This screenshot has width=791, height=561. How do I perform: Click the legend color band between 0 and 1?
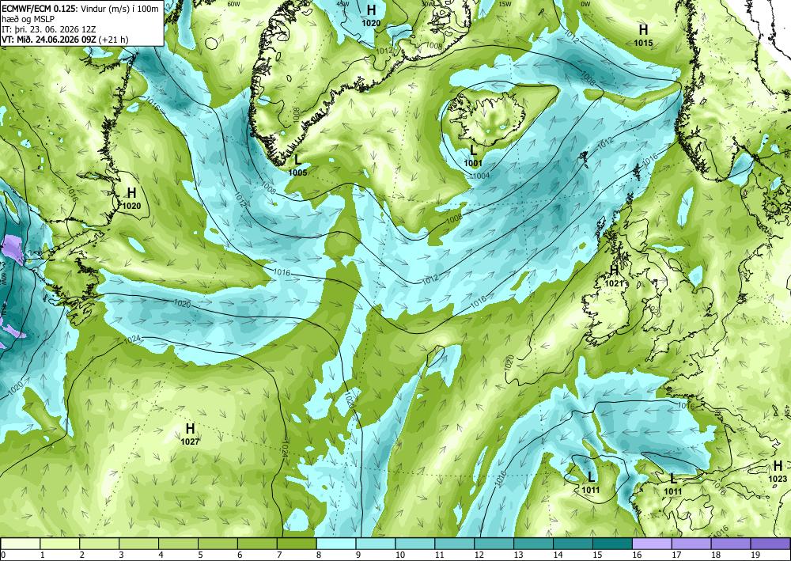(x=21, y=544)
